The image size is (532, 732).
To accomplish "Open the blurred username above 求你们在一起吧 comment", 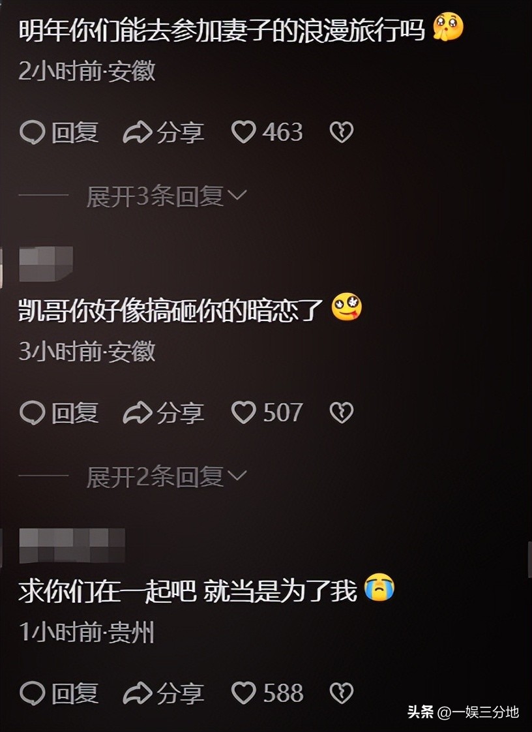I will pos(72,545).
